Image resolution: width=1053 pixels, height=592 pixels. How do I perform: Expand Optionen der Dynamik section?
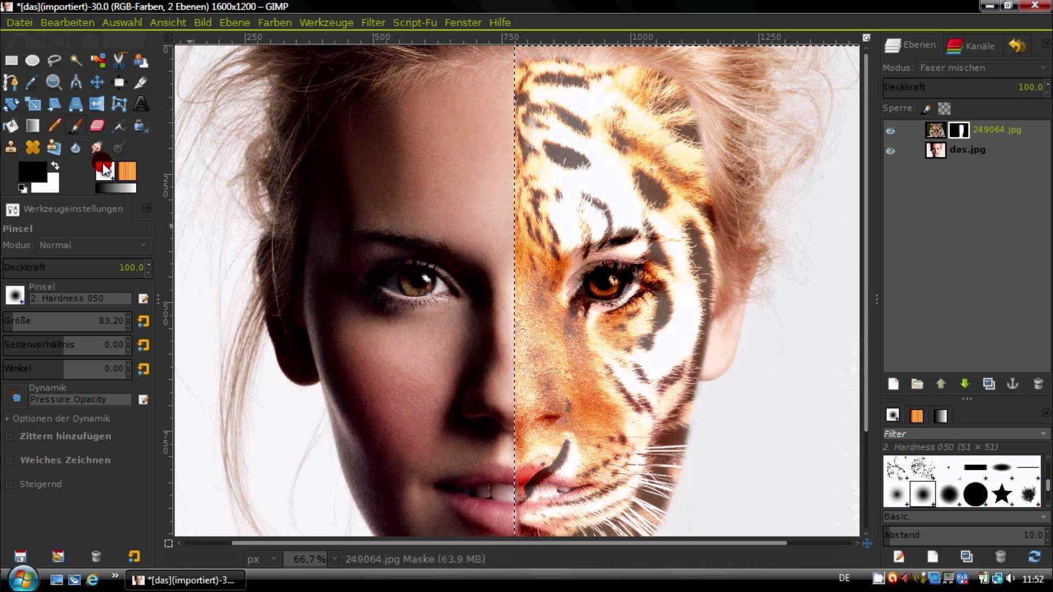point(7,418)
